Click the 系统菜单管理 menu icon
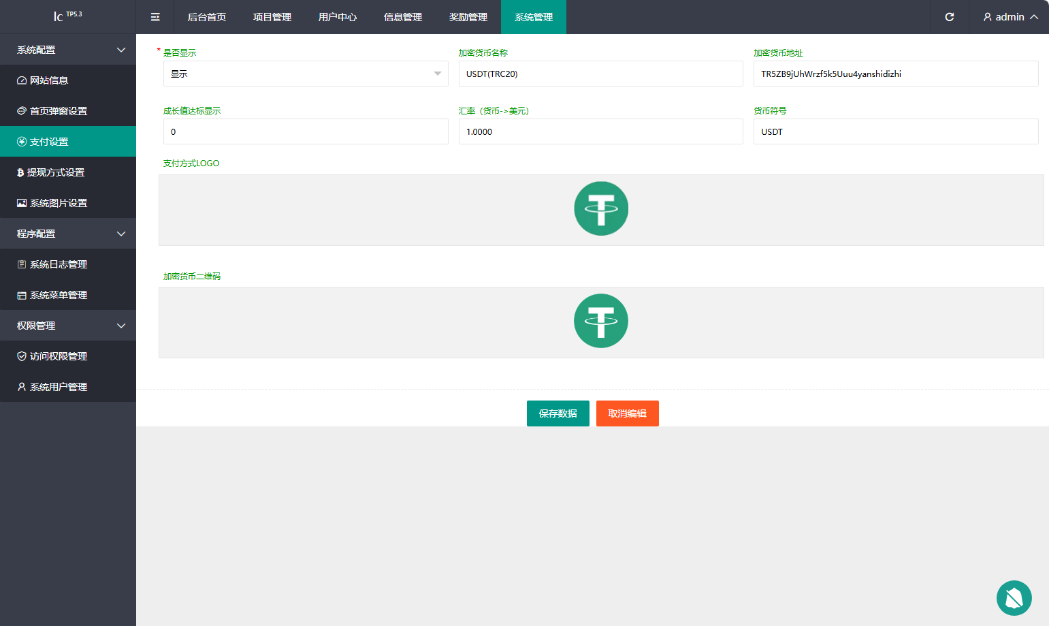1049x626 pixels. (22, 295)
